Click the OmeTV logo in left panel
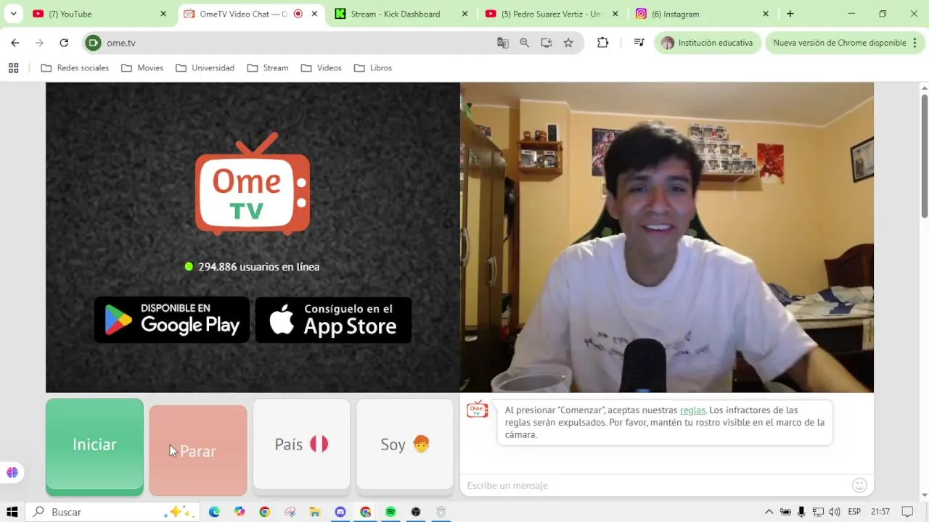Screen dimensions: 929x522 tap(253, 184)
